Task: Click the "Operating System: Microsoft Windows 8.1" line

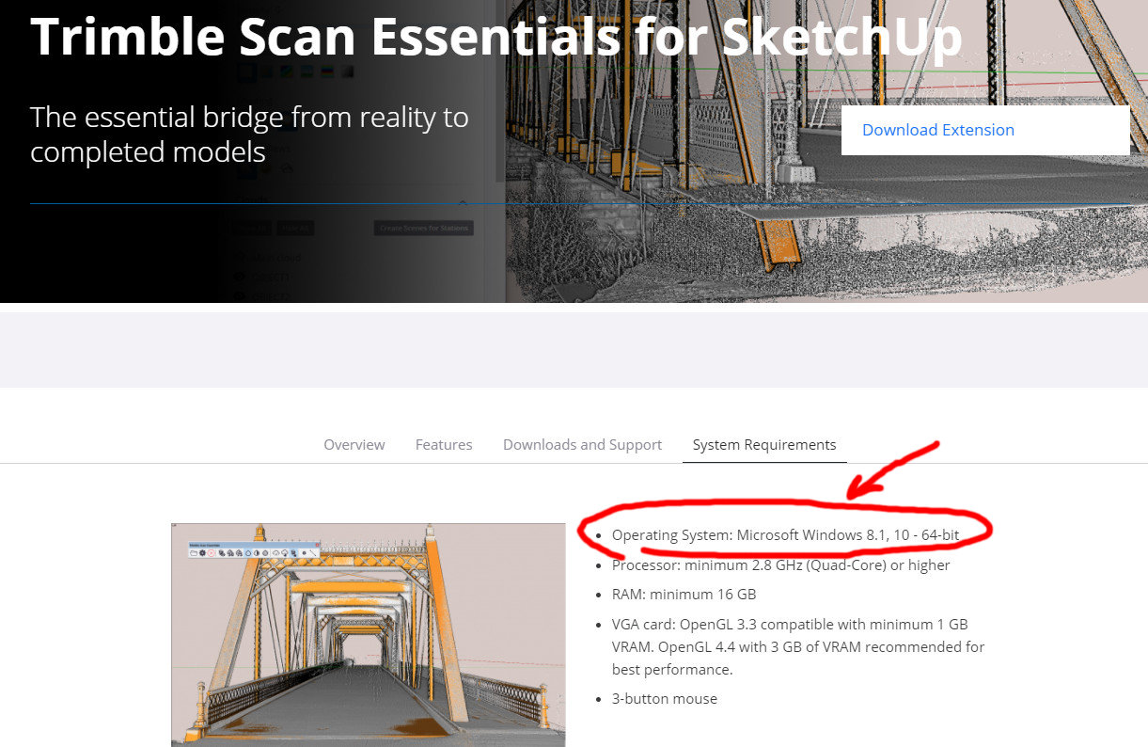Action: pyautogui.click(x=785, y=535)
